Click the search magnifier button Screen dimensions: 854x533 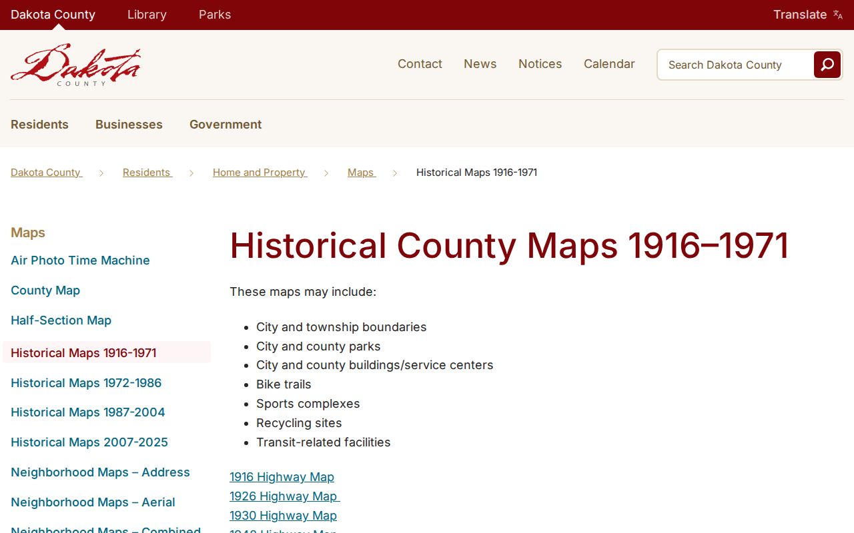pyautogui.click(x=827, y=65)
